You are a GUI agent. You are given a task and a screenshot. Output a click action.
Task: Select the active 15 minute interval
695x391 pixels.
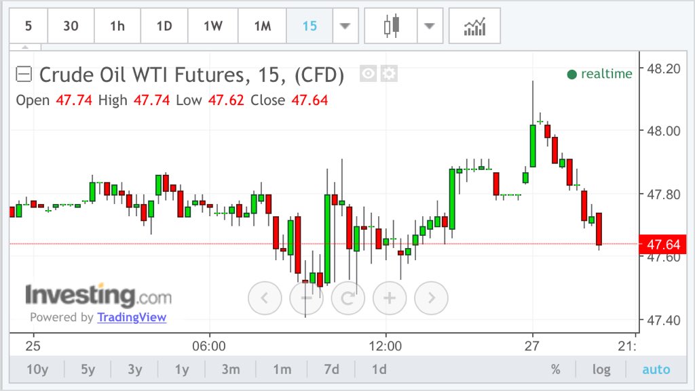pos(309,26)
